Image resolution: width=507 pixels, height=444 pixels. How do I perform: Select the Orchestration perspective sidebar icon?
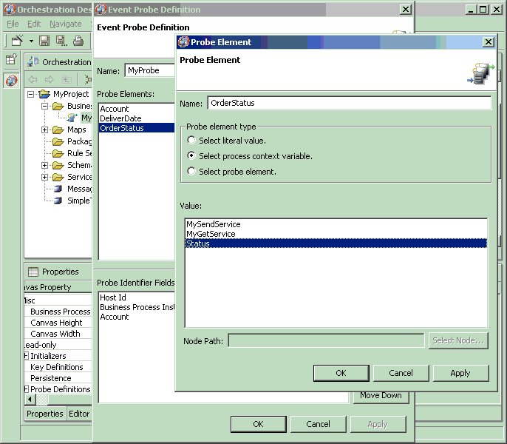pyautogui.click(x=11, y=81)
